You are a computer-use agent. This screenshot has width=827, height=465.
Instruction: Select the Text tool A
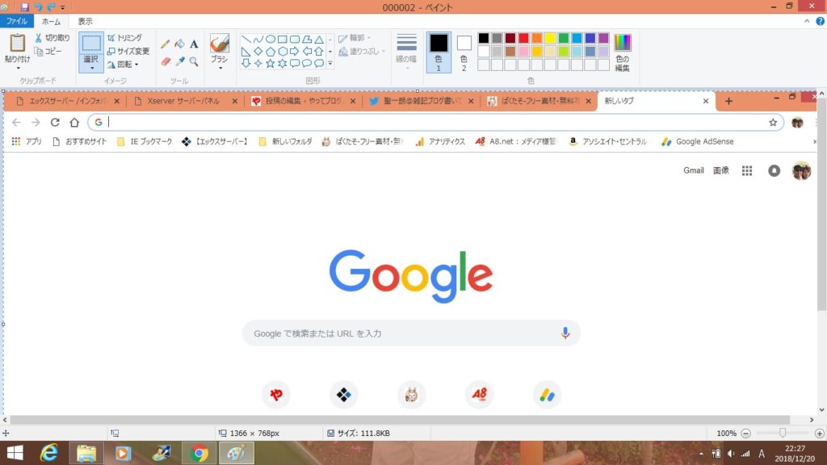(194, 44)
